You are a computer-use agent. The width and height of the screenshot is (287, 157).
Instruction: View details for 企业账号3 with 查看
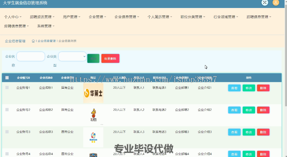[x=234, y=132]
